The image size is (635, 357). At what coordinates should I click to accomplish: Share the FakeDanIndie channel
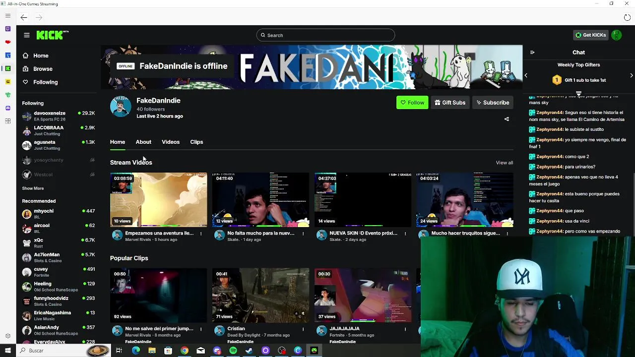point(507,119)
